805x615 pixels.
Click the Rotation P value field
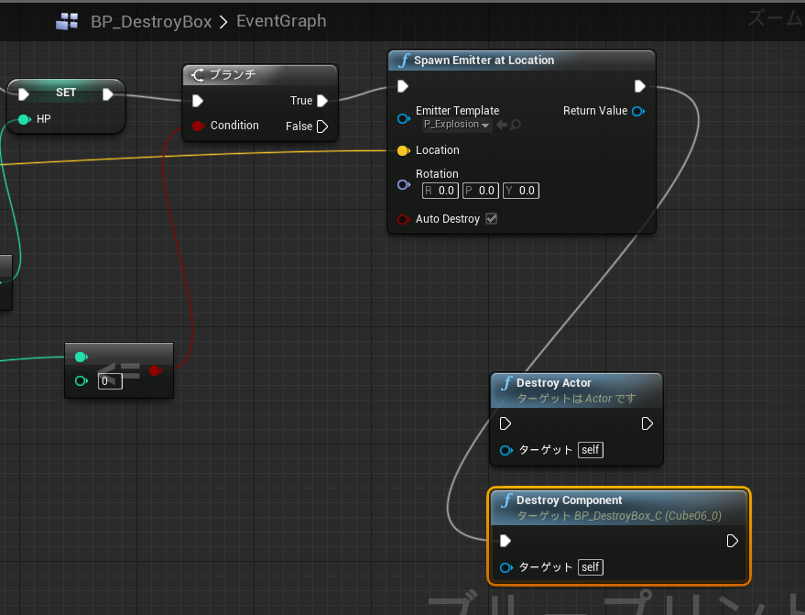tap(481, 191)
